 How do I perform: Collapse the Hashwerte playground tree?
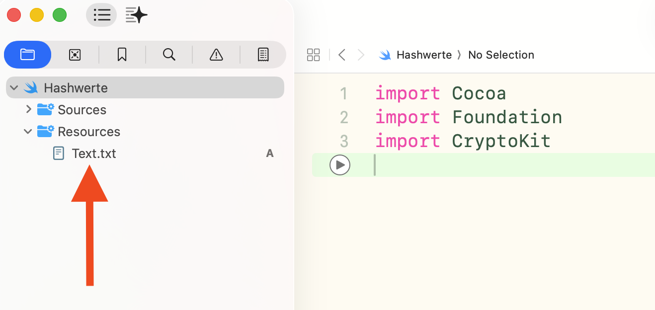14,88
